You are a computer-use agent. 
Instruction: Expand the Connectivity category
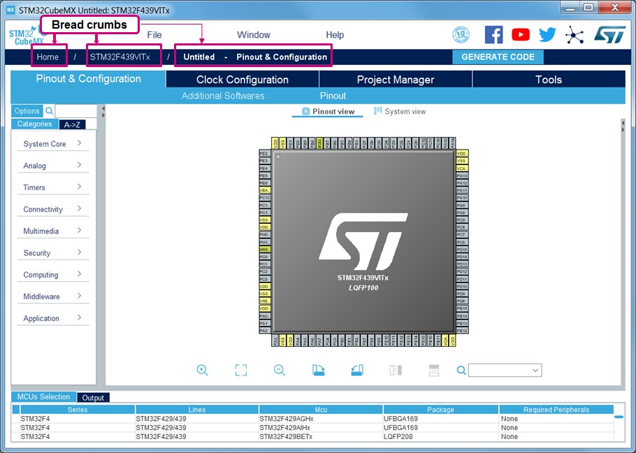[52, 209]
